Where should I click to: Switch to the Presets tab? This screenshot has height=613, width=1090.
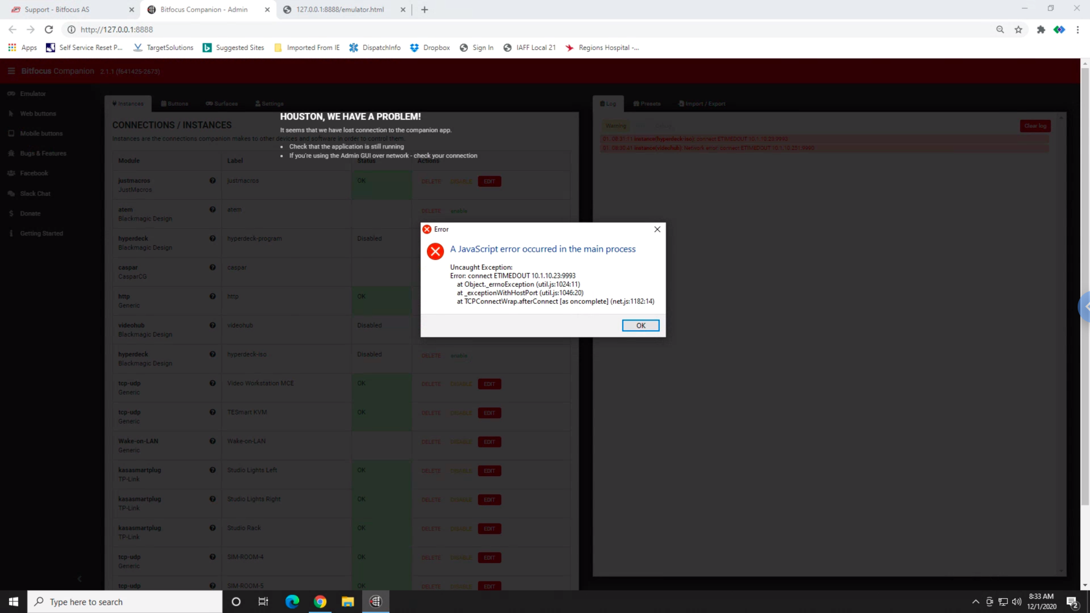coord(647,104)
